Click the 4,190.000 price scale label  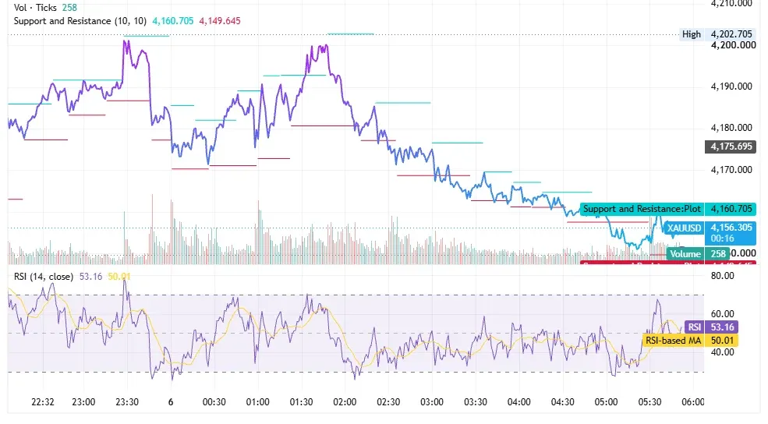pos(731,87)
